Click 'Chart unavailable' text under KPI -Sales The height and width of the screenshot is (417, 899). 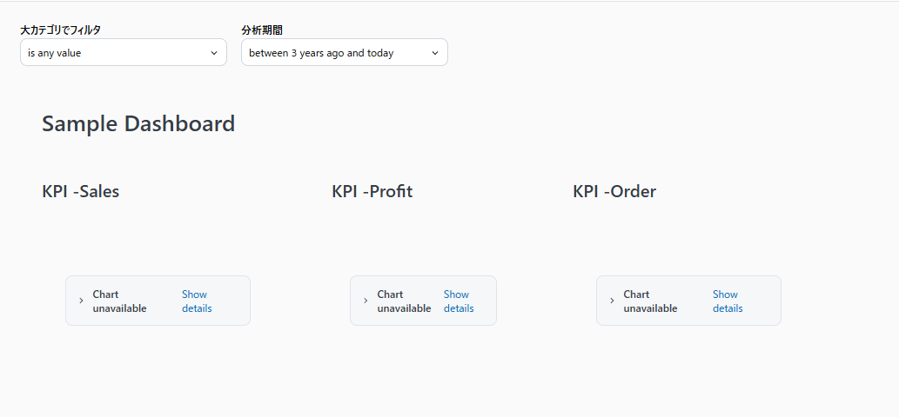[119, 301]
